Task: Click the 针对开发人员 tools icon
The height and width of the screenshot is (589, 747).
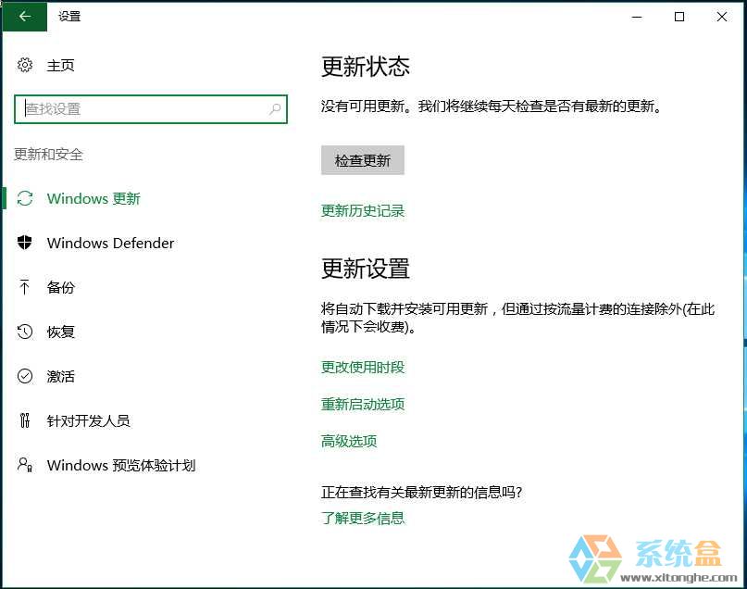Action: pyautogui.click(x=25, y=420)
